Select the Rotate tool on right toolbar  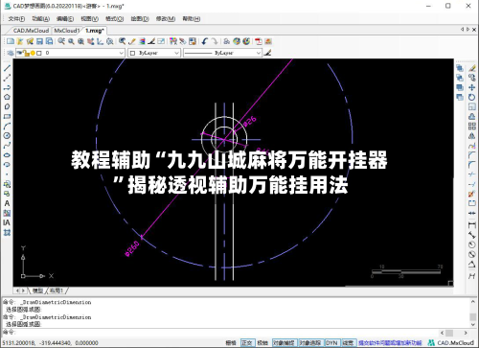tap(471, 97)
